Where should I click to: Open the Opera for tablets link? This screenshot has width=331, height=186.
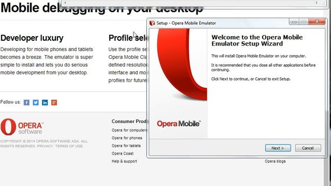[126, 146]
